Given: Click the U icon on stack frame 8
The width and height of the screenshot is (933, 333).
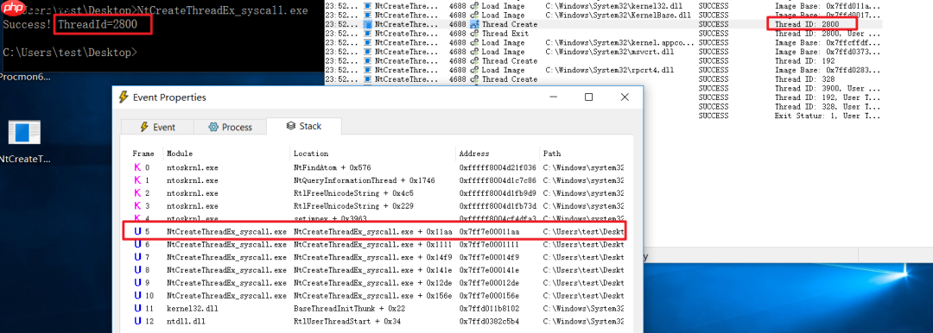Looking at the screenshot, I should (137, 270).
